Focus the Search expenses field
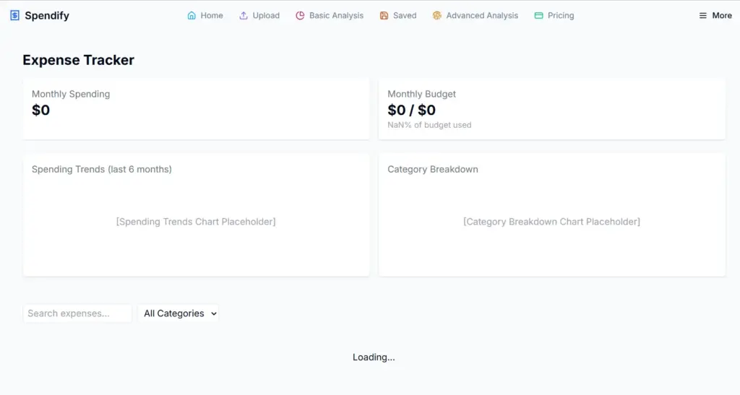The width and height of the screenshot is (740, 395). point(77,313)
